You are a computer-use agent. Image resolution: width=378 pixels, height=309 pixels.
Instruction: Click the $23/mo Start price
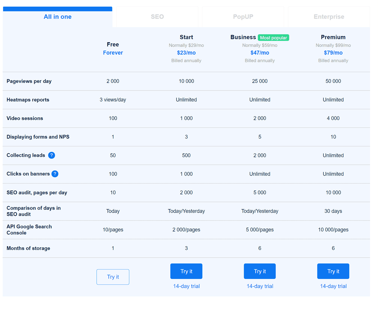point(186,52)
